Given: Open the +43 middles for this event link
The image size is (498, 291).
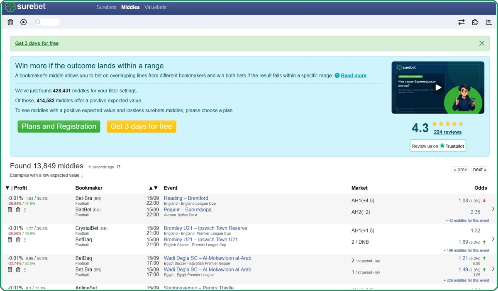Looking at the screenshot, I should (467, 221).
